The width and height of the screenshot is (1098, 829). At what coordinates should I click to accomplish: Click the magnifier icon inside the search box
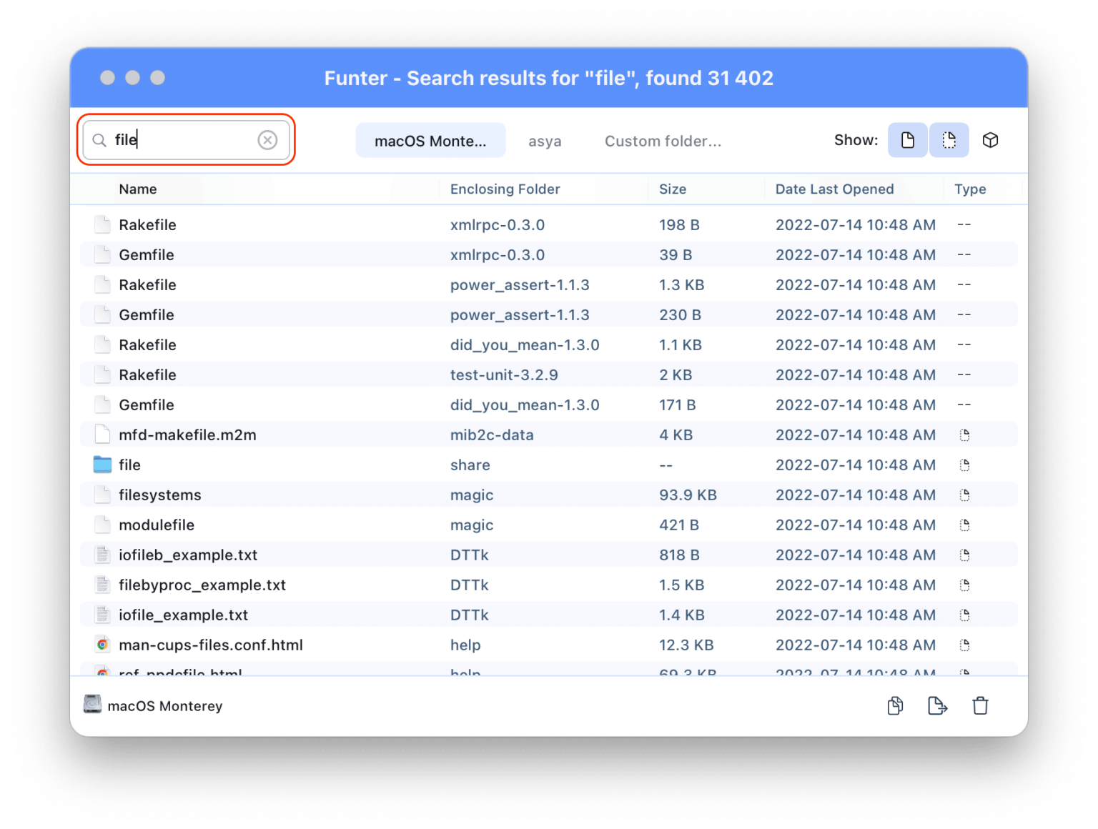100,140
